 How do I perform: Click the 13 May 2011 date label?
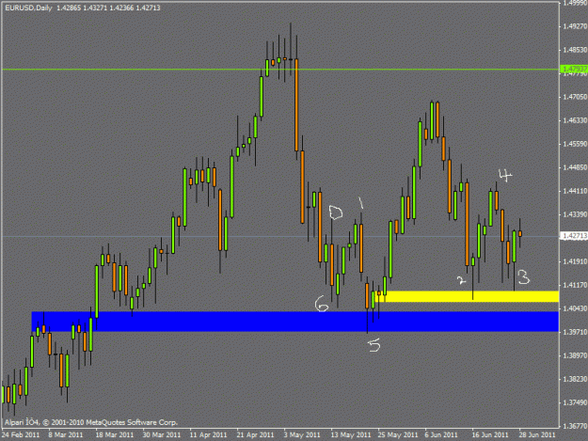click(x=351, y=435)
